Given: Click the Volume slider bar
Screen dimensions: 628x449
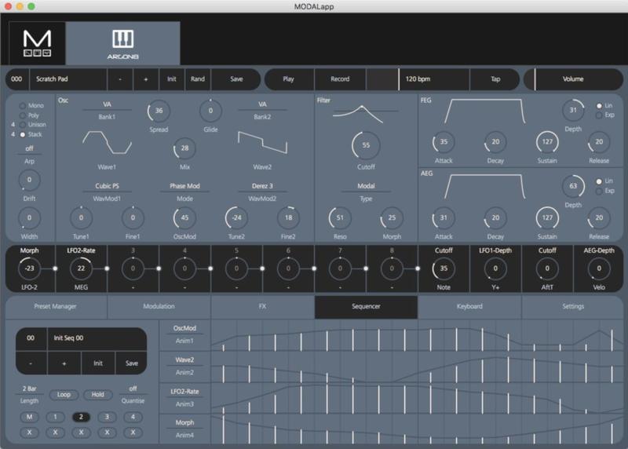Looking at the screenshot, I should click(573, 79).
